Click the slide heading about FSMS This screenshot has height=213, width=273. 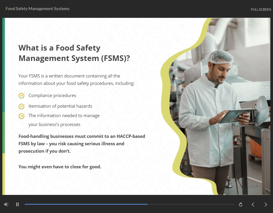tap(74, 53)
